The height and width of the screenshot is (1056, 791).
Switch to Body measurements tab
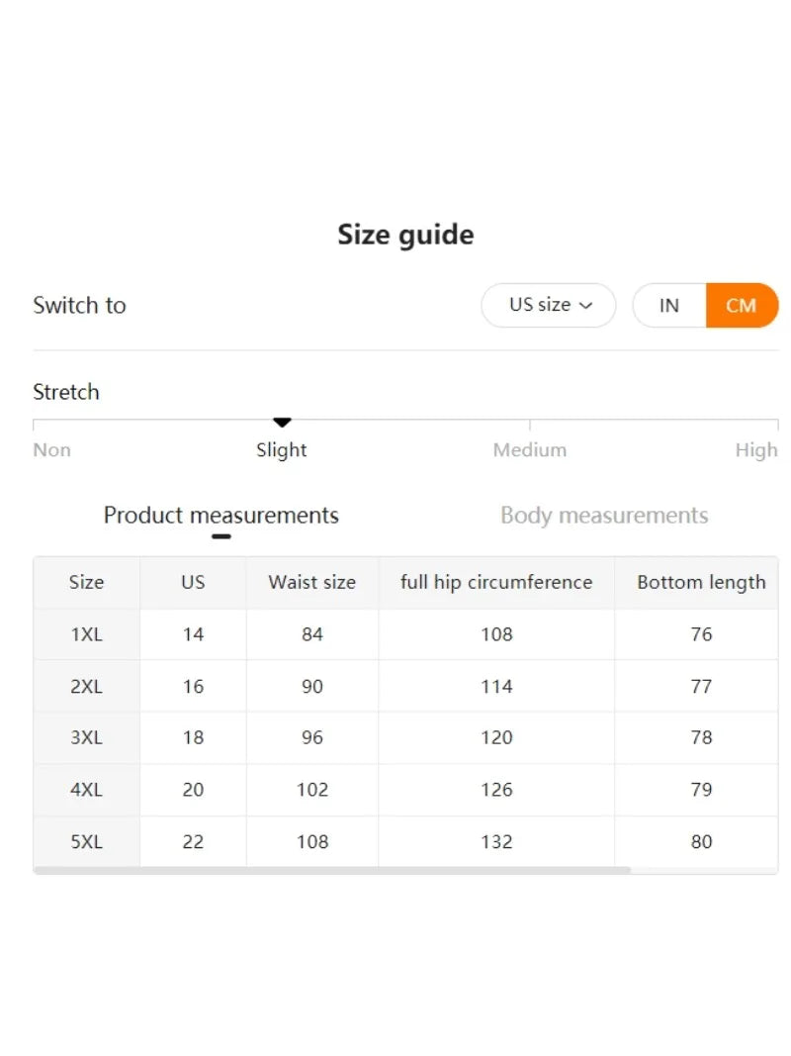pyautogui.click(x=604, y=516)
